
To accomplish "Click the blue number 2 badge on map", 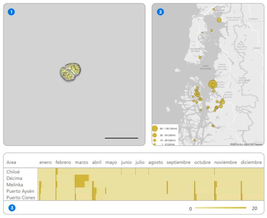I will tap(161, 12).
